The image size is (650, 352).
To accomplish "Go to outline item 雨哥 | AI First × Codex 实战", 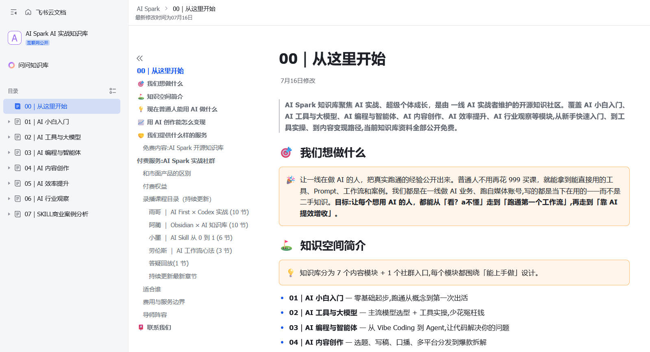I will [199, 212].
